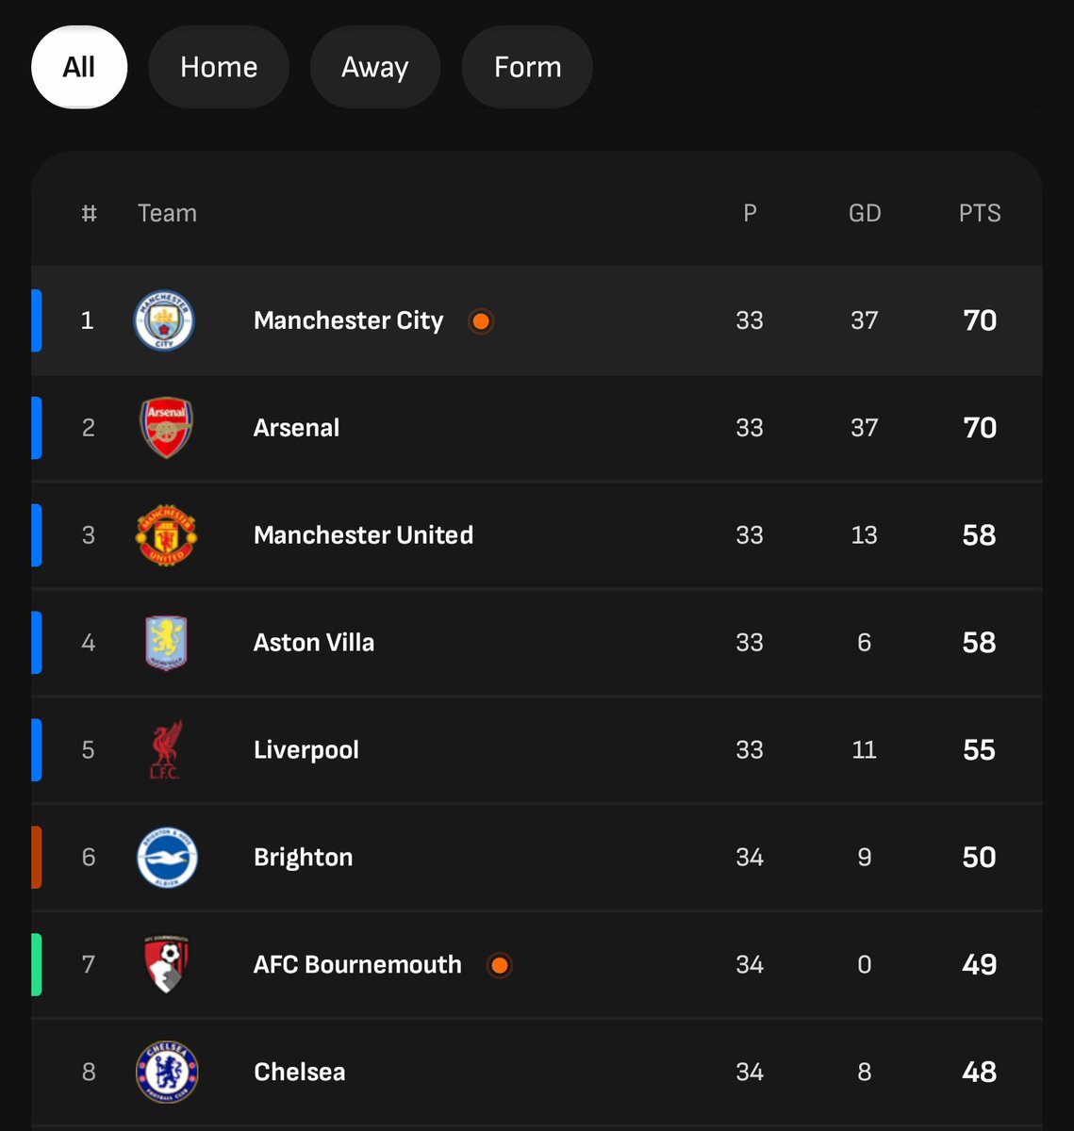Click the Brighton club crest

pos(166,858)
